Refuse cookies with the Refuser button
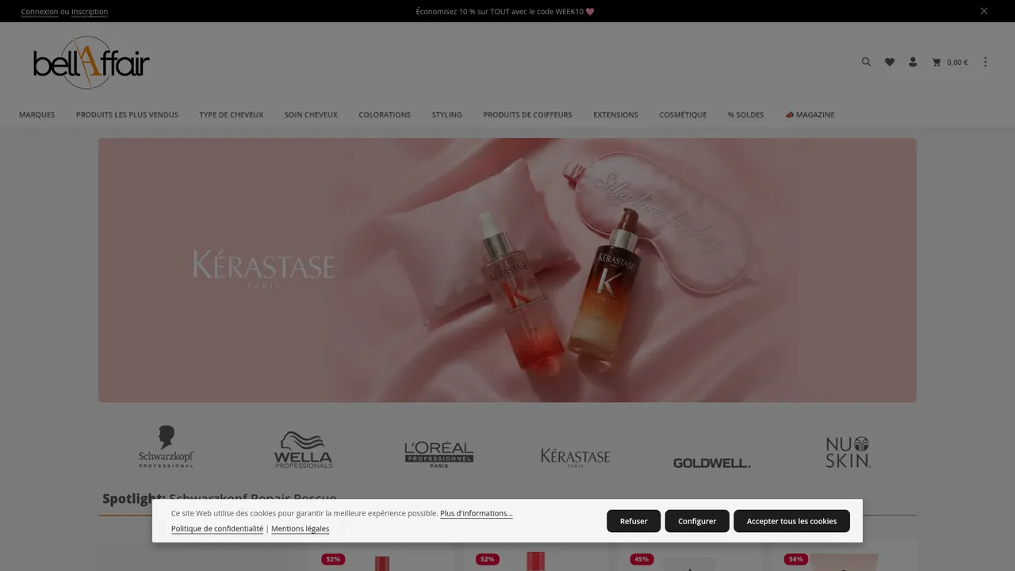Screen dimensions: 1015x571 634,521
